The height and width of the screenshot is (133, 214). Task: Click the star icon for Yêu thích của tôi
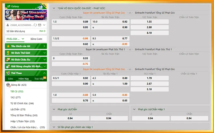(x=8, y=46)
